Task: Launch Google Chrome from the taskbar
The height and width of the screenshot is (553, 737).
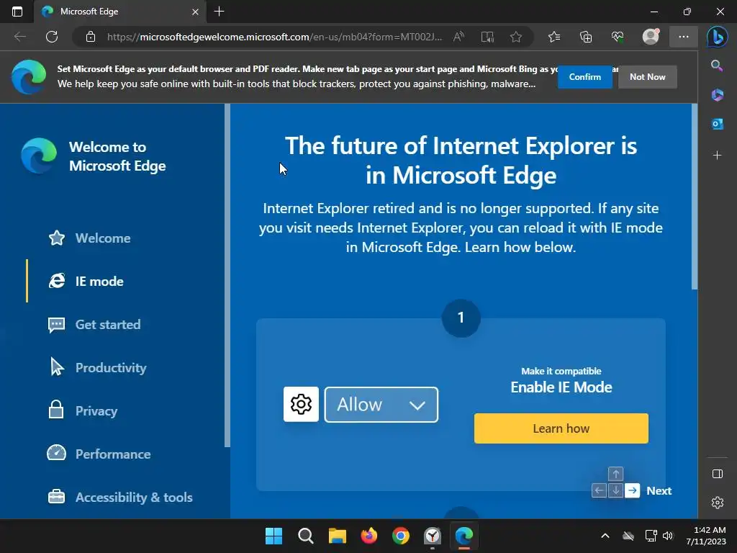Action: (x=400, y=536)
